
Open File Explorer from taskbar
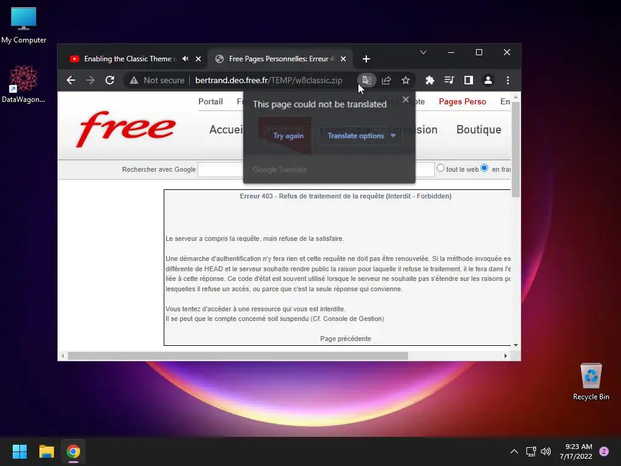coord(46,451)
